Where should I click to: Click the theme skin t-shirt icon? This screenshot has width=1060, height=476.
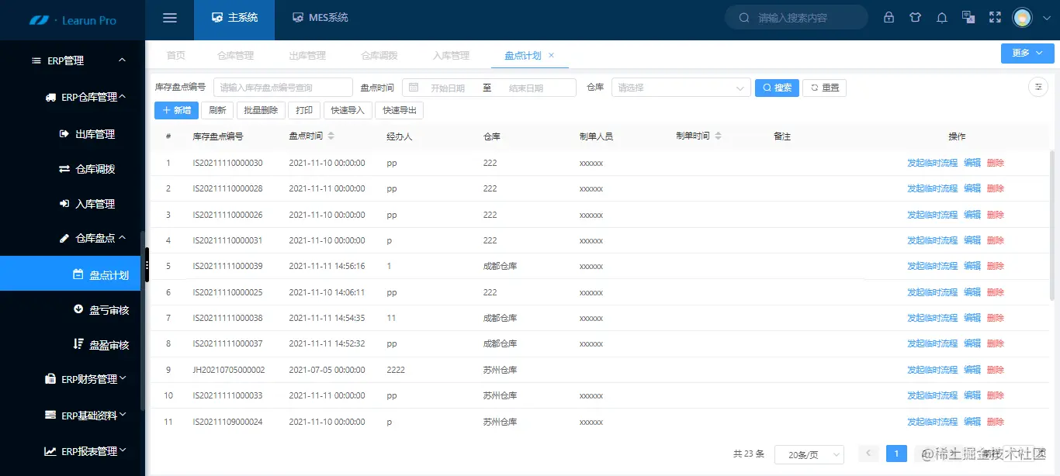(915, 17)
